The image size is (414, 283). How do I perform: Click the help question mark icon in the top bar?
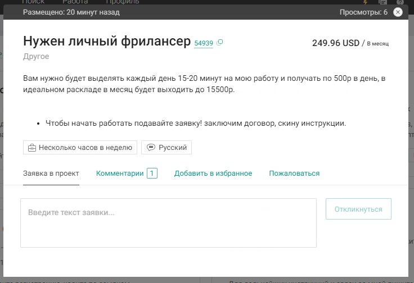tap(400, 2)
